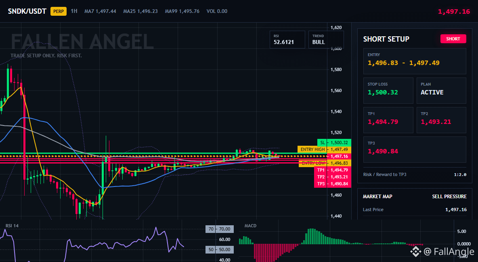
Task: Click the MA99 1,495.76 indicator readout
Action: tap(182, 11)
